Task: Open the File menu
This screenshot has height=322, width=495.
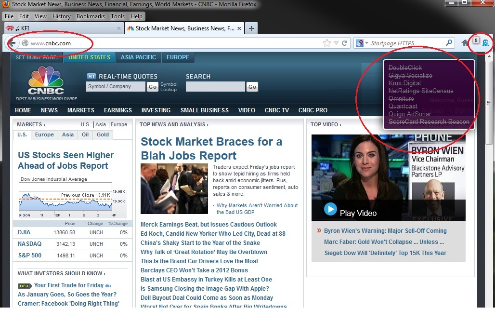Action: click(x=9, y=16)
